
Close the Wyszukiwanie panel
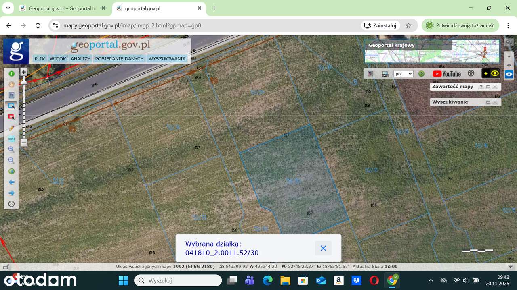tap(495, 102)
